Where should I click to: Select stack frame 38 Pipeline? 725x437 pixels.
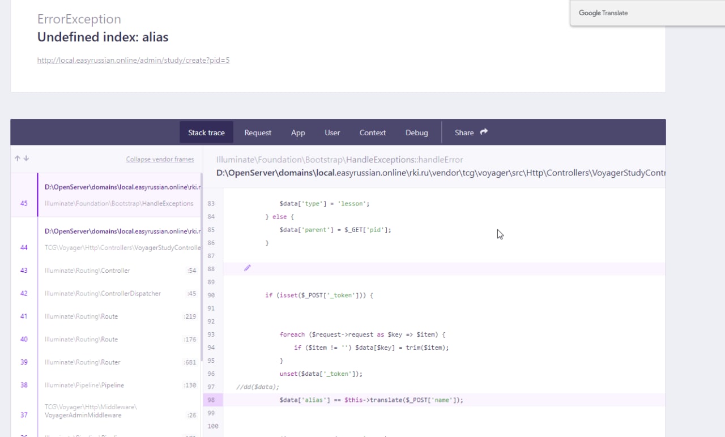click(106, 385)
